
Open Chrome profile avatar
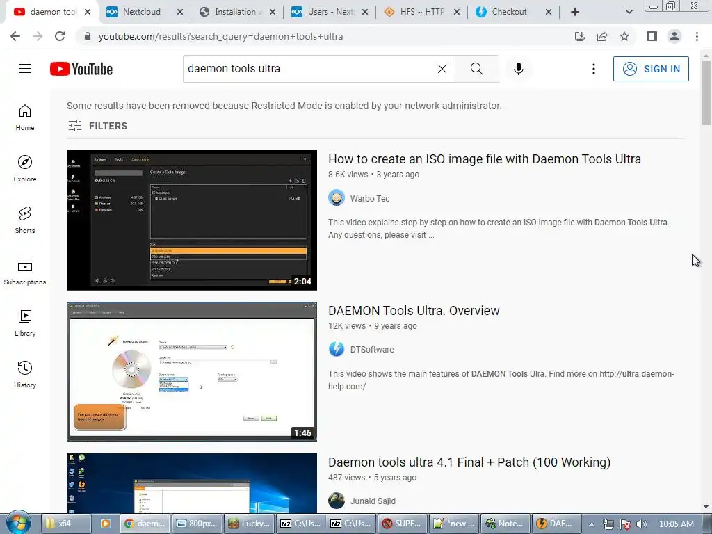(674, 36)
